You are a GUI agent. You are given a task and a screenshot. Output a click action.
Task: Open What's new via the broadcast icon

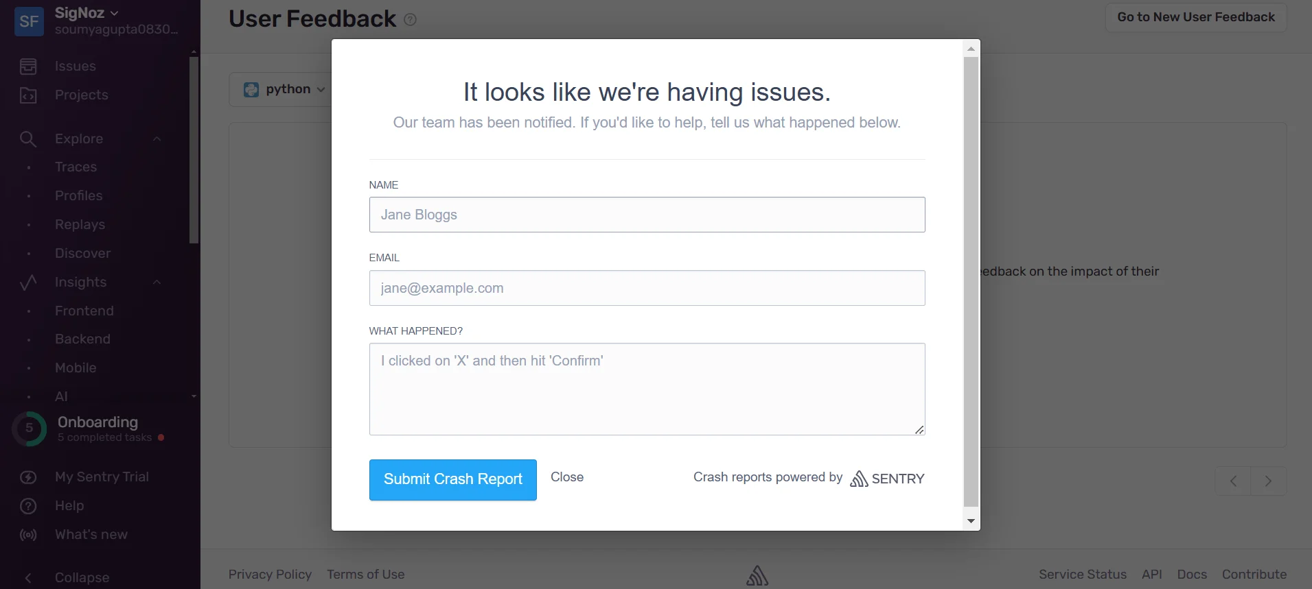click(x=28, y=535)
